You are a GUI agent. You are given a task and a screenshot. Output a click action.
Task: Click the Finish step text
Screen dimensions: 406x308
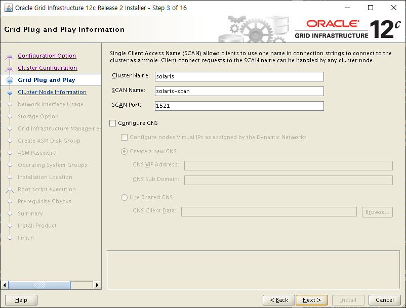26,238
